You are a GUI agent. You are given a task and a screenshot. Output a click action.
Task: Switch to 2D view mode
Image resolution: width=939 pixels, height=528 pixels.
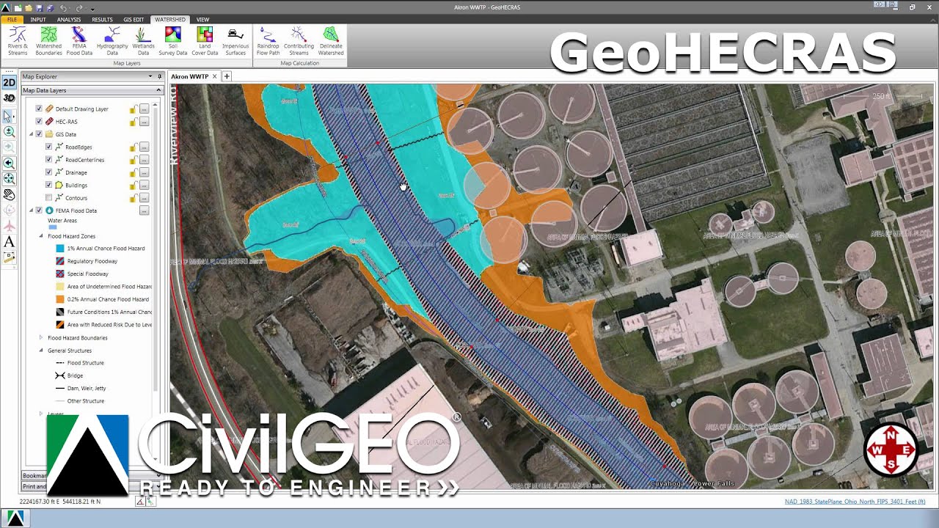pyautogui.click(x=9, y=83)
